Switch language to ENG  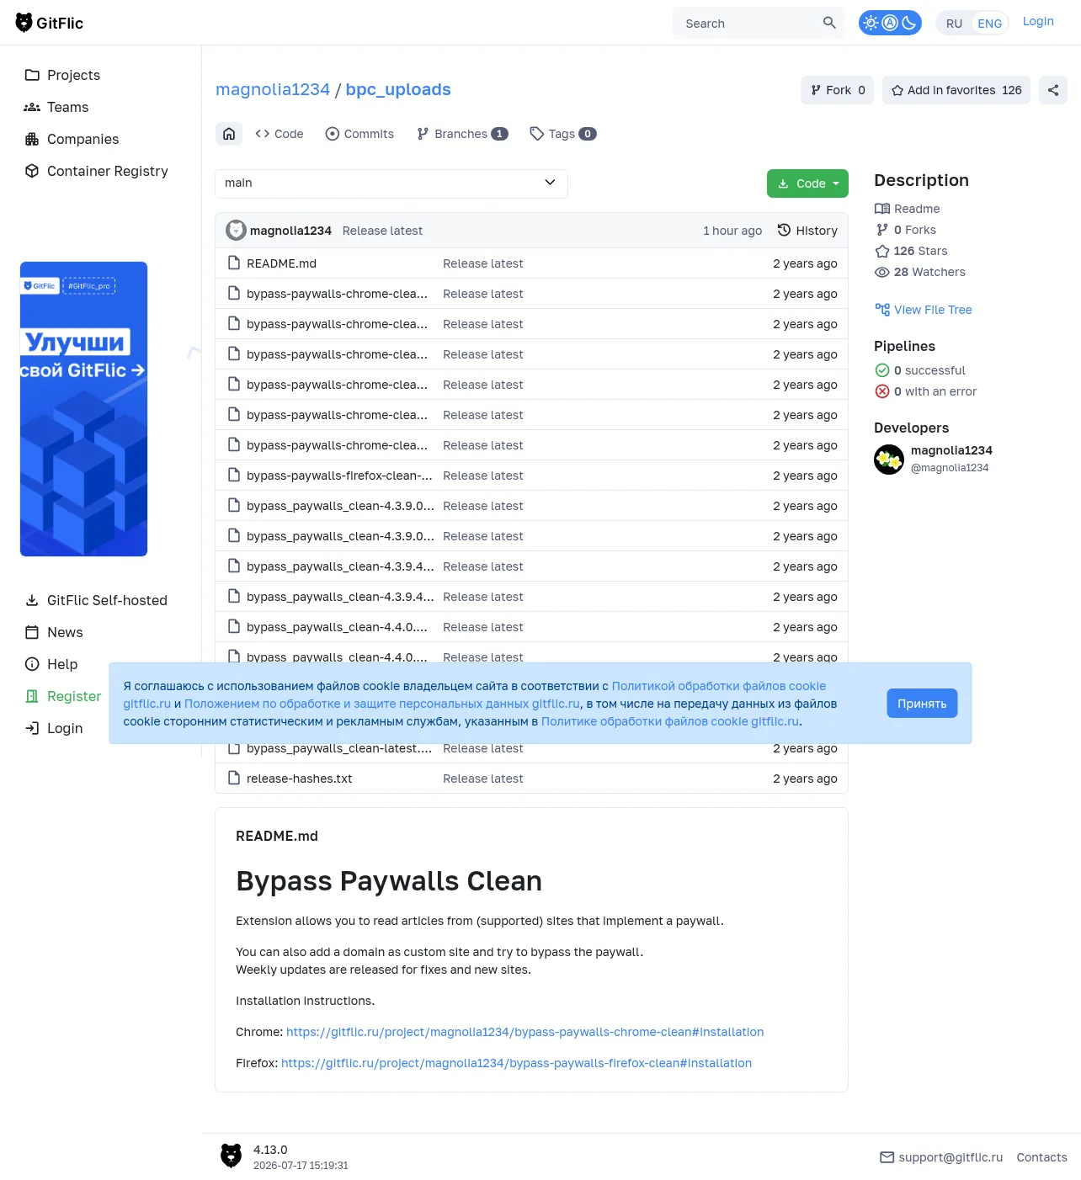[990, 24]
